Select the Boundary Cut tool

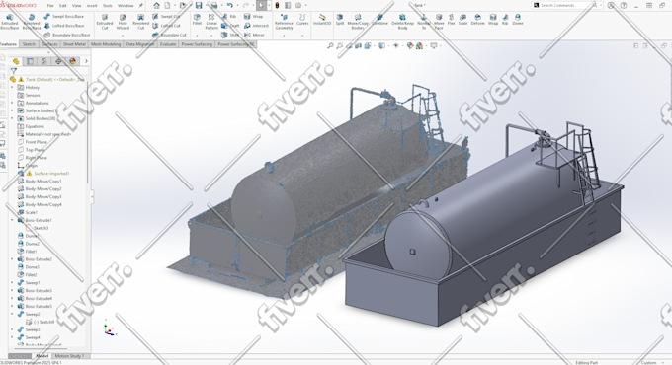[169, 35]
